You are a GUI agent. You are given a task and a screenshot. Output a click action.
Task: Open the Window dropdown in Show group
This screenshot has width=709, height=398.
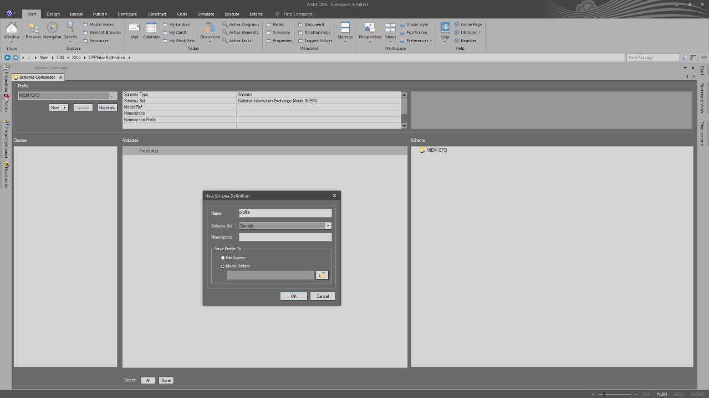point(12,32)
